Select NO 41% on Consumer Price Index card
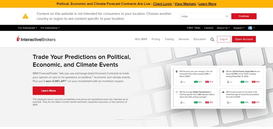 coord(209,82)
